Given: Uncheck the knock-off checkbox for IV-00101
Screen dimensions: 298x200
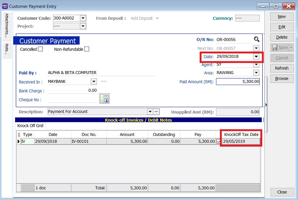Looking at the screenshot, I should pyautogui.click(x=219, y=141).
